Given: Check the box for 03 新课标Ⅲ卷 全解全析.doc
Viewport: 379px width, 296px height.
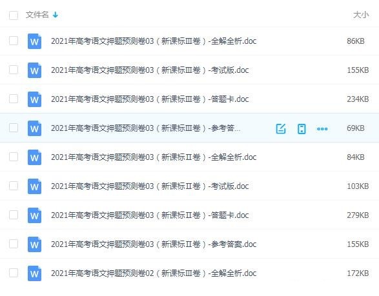Looking at the screenshot, I should [14, 41].
